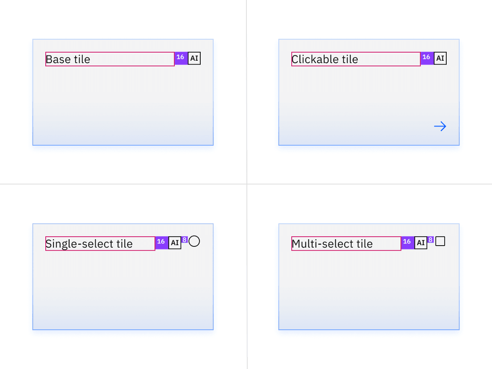Click the Multi-select tile title text
This screenshot has height=369, width=492.
coord(332,244)
